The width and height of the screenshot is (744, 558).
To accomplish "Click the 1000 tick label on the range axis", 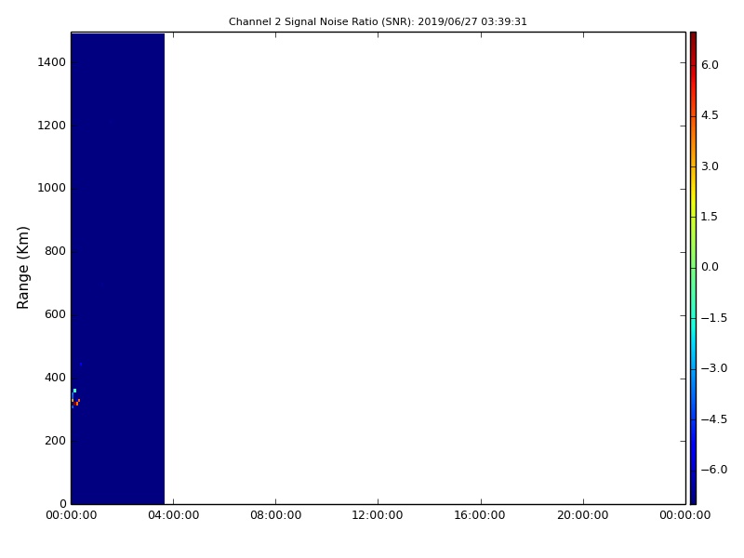I will pyautogui.click(x=52, y=188).
